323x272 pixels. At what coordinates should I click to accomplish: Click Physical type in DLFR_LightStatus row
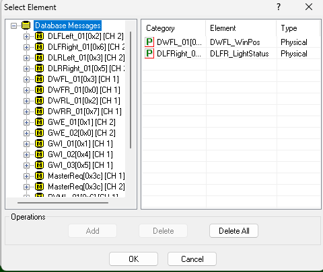point(294,54)
